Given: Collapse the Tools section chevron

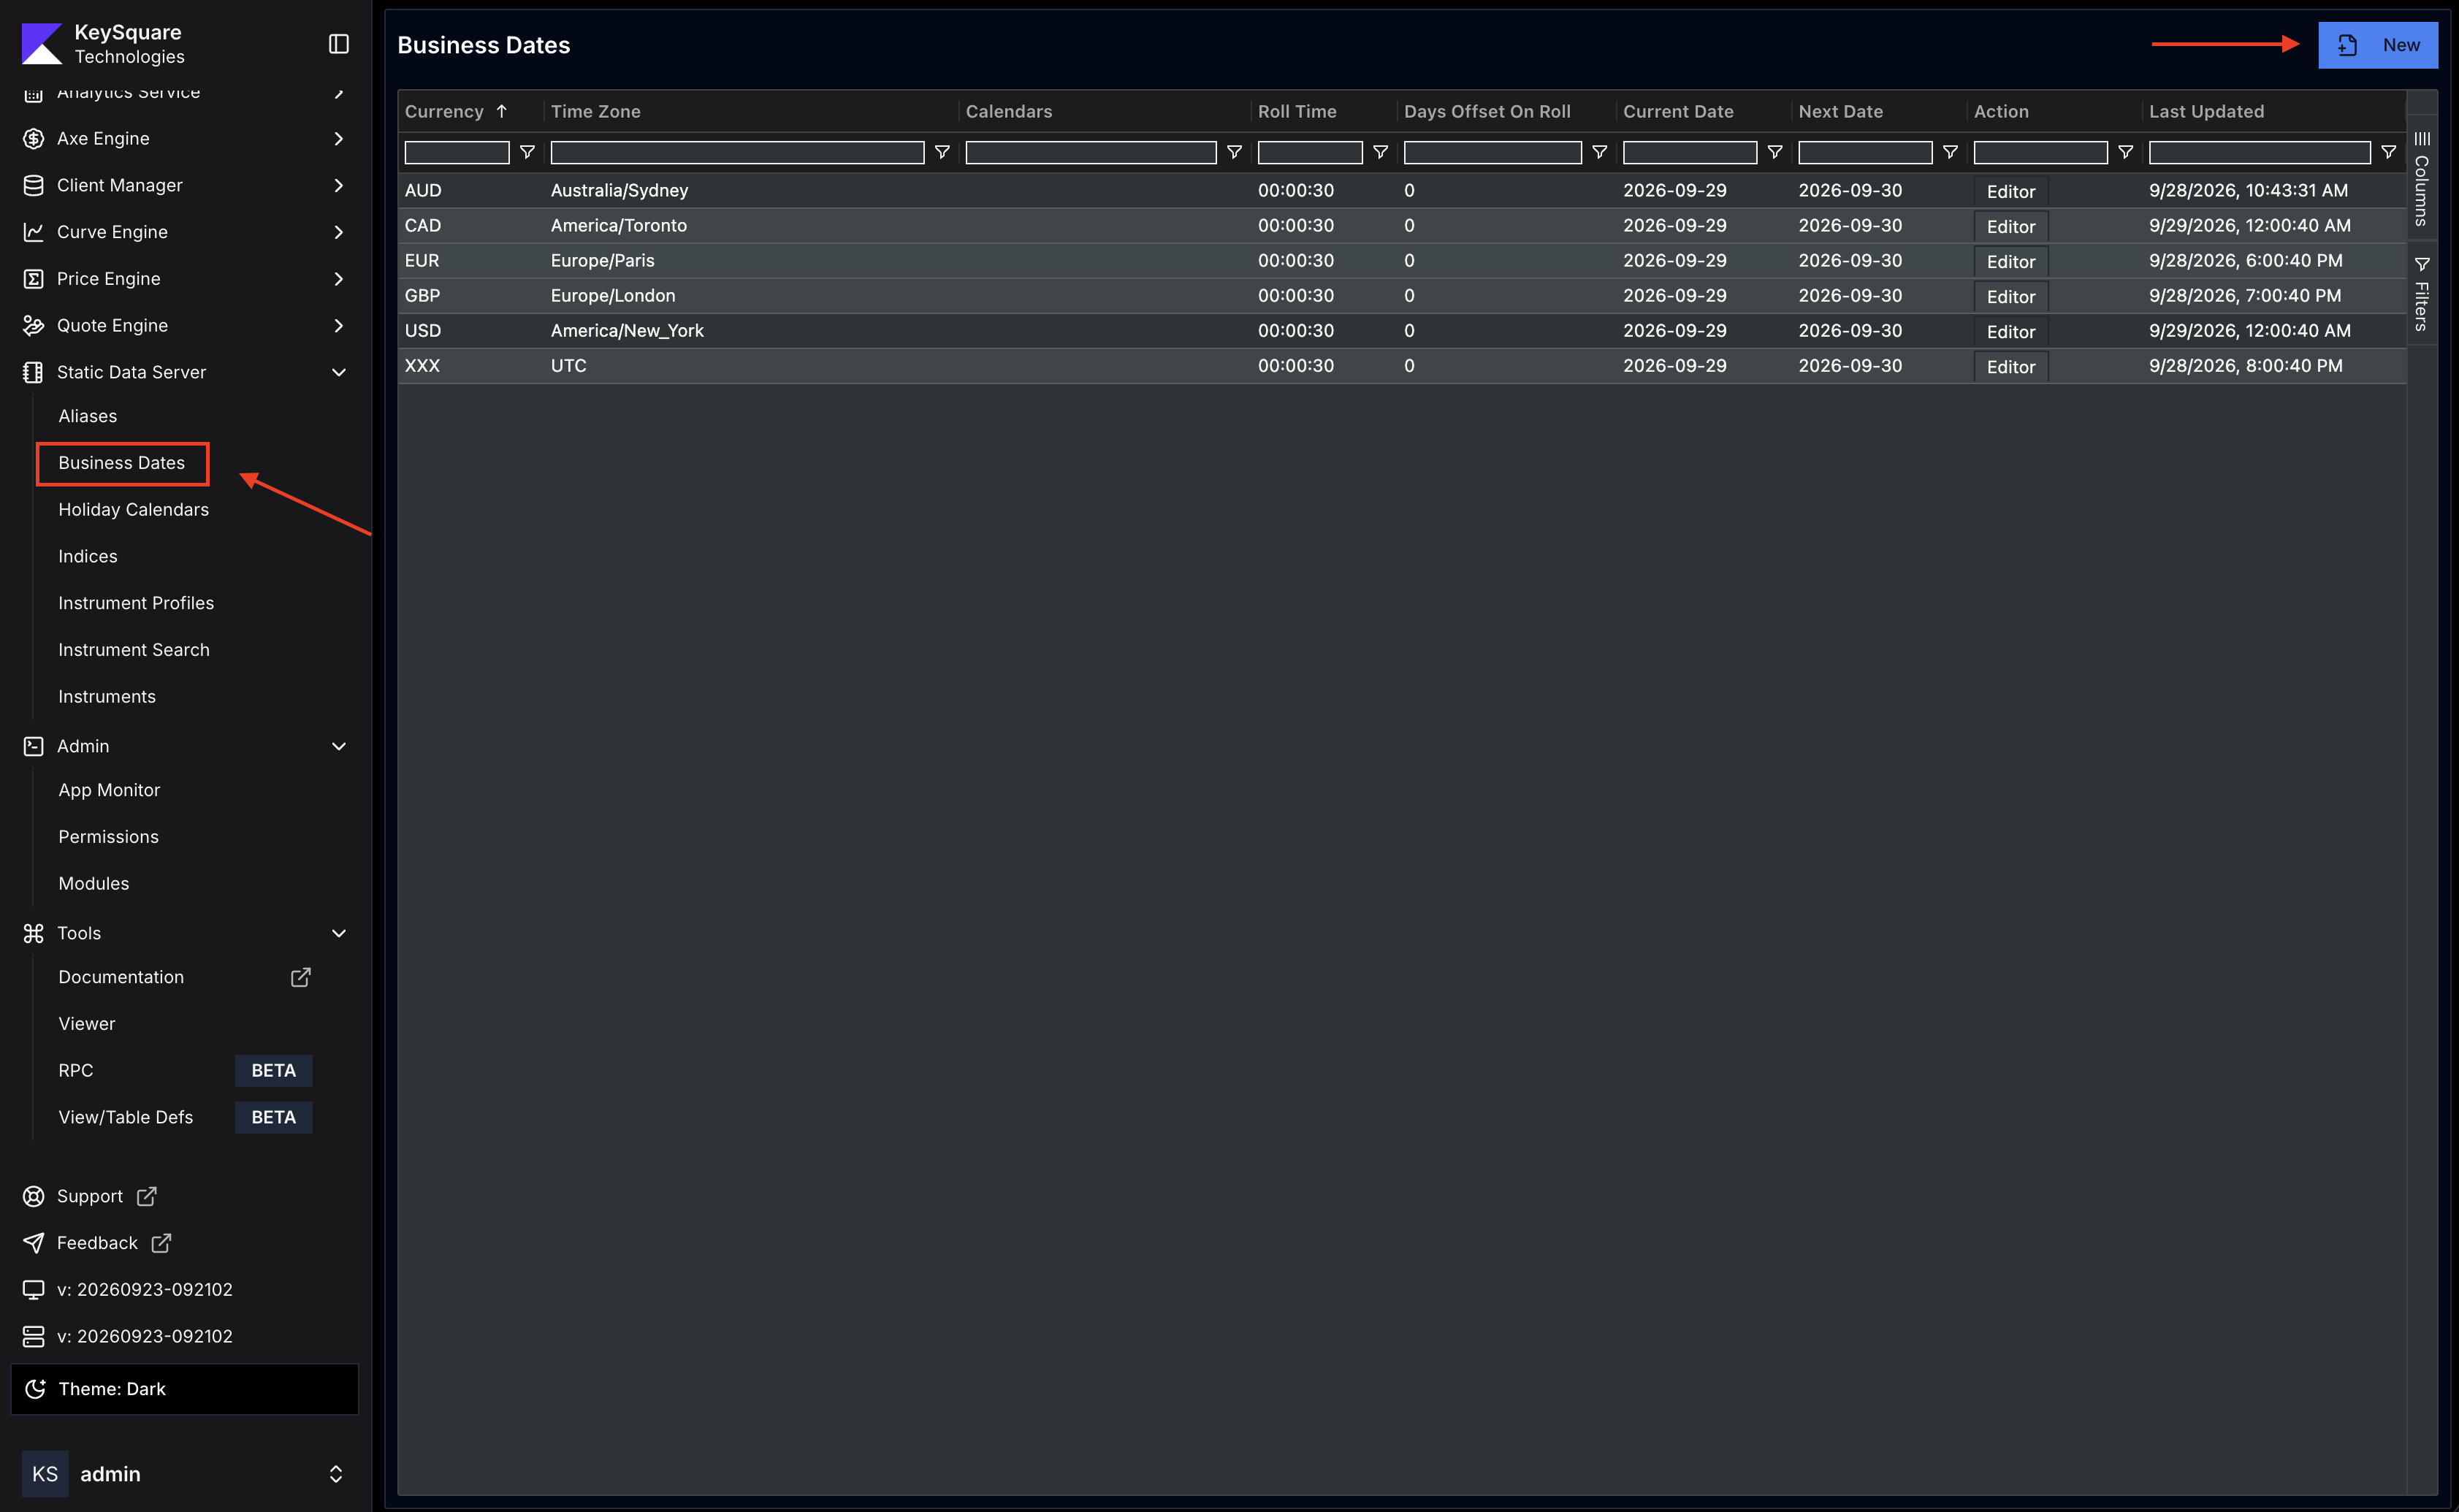Looking at the screenshot, I should (339, 933).
